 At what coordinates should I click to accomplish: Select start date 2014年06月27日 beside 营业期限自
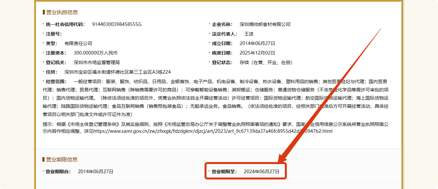96,172
